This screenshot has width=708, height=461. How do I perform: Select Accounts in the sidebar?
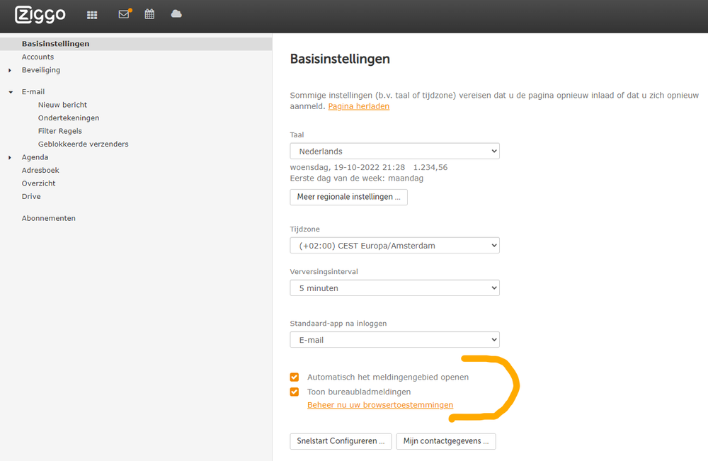(38, 57)
